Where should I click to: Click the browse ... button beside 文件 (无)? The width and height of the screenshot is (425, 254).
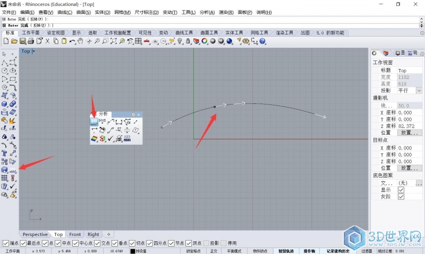coord(419,183)
